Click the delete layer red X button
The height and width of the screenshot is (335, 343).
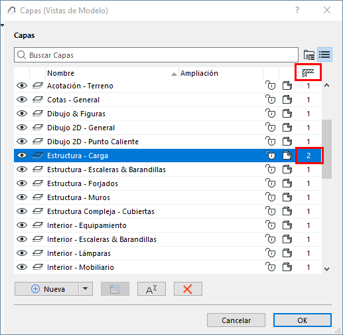point(188,289)
